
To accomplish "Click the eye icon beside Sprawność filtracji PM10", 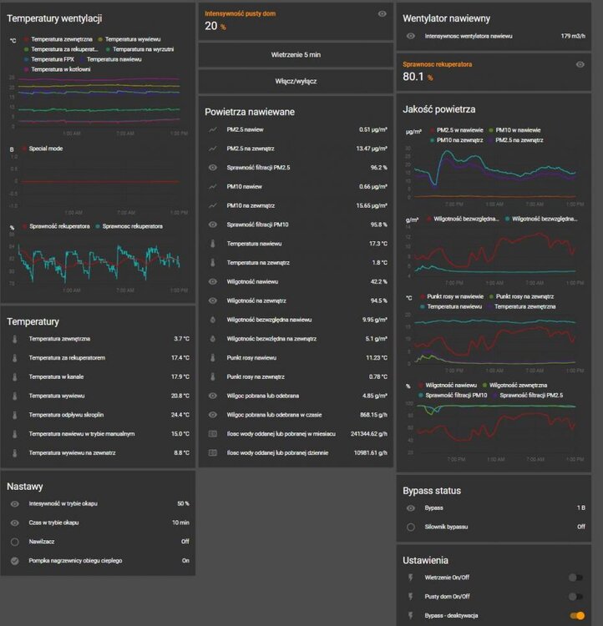I will pos(212,225).
